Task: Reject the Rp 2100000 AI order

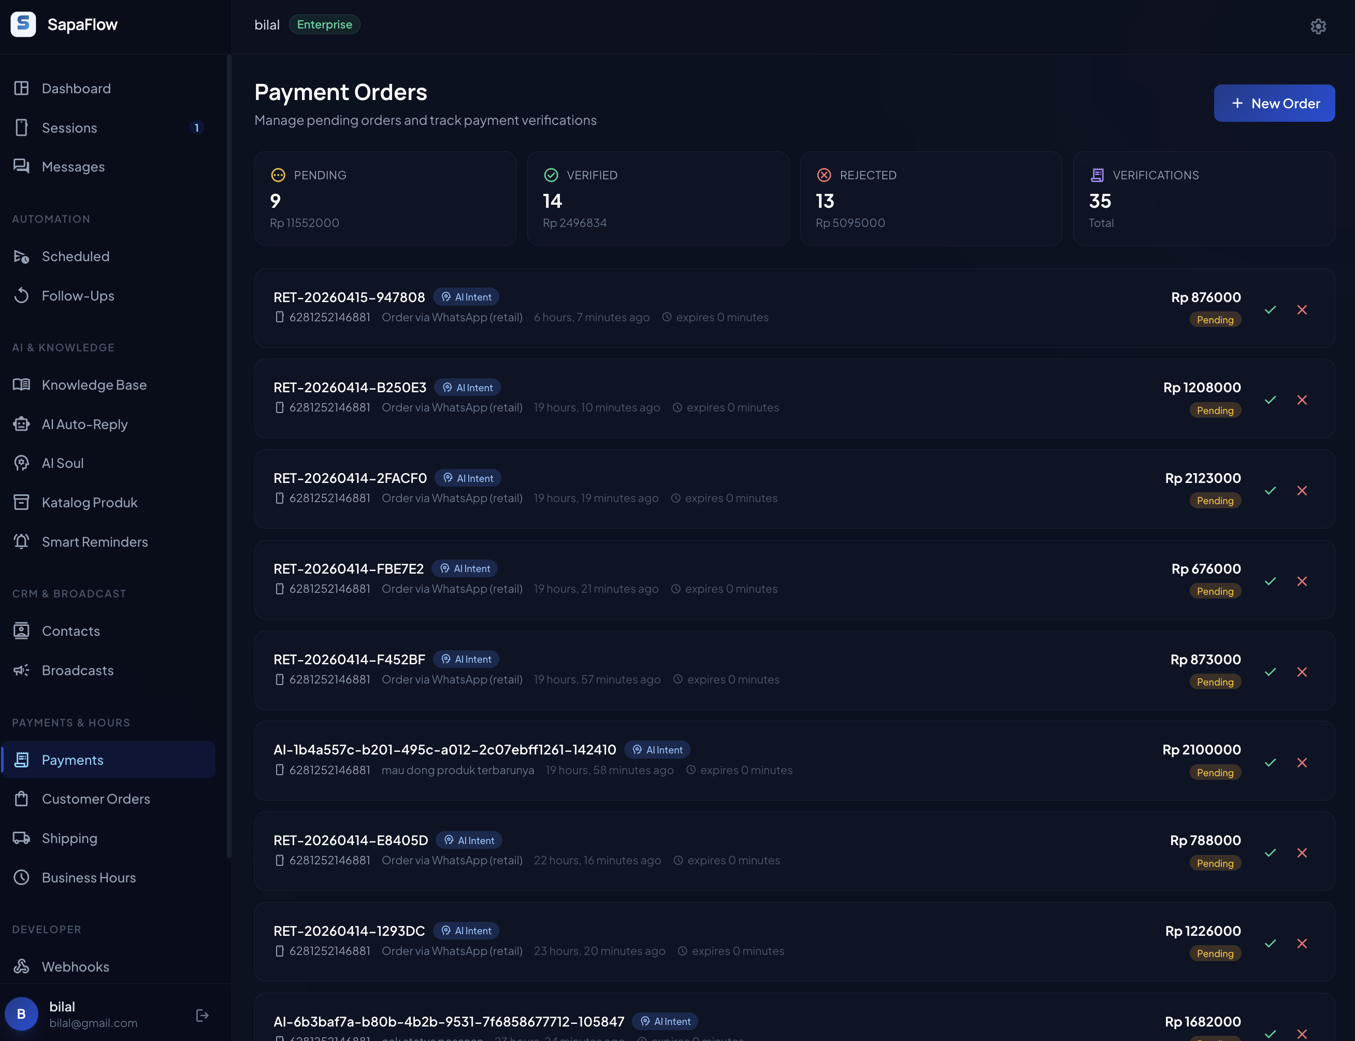Action: click(1302, 763)
